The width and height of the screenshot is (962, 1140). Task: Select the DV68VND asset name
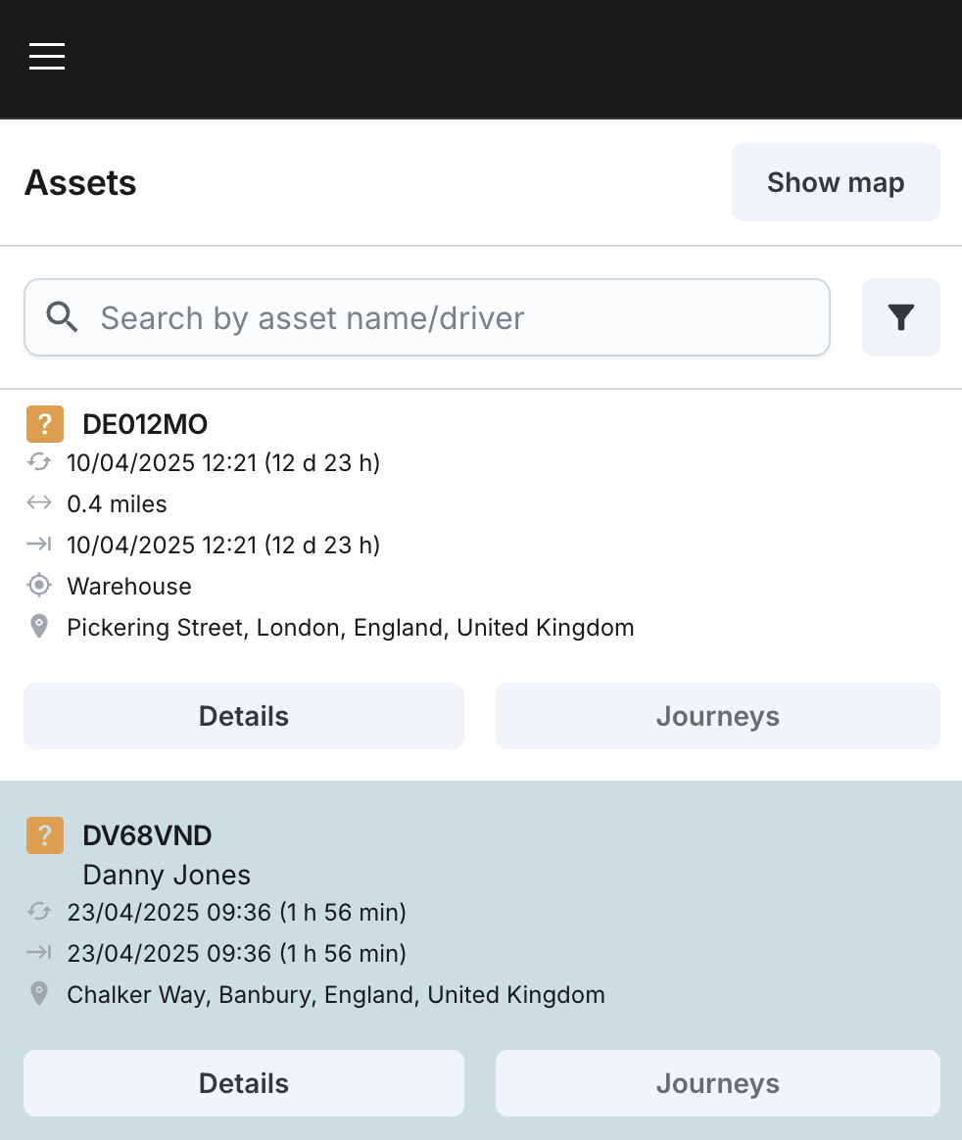147,835
